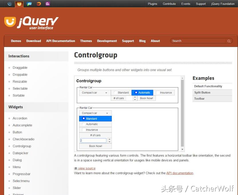
Task: Open Compact car dropdown in horizontal group
Action: (x=95, y=93)
